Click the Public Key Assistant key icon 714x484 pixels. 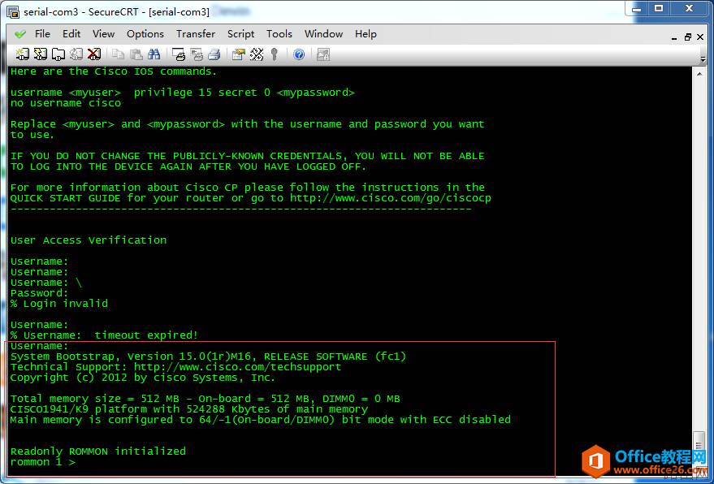point(274,54)
